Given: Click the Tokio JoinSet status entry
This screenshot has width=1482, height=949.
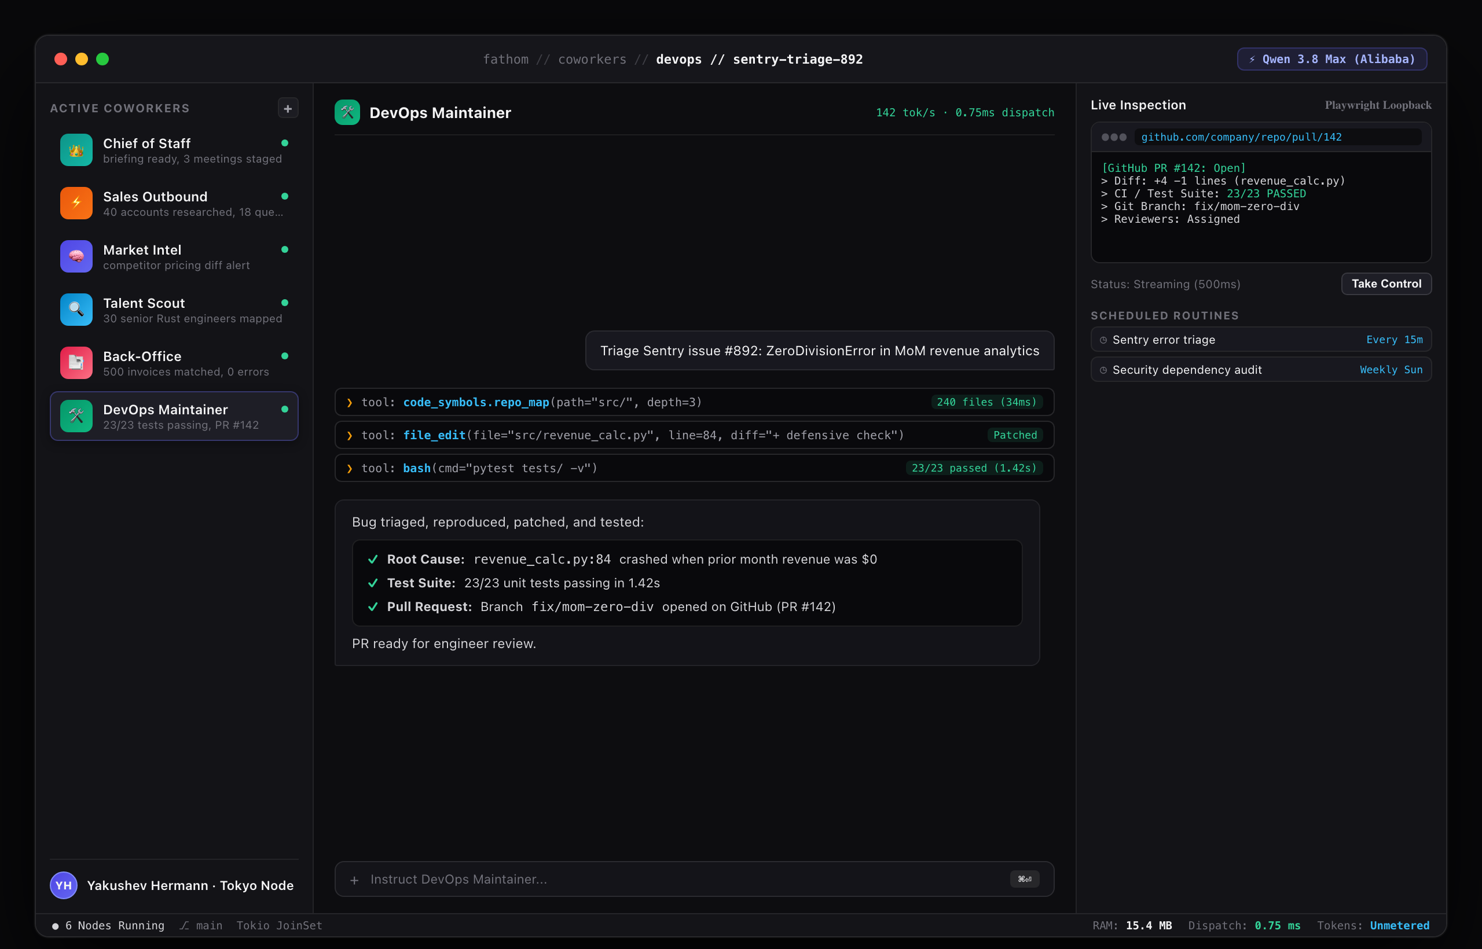Looking at the screenshot, I should point(279,925).
